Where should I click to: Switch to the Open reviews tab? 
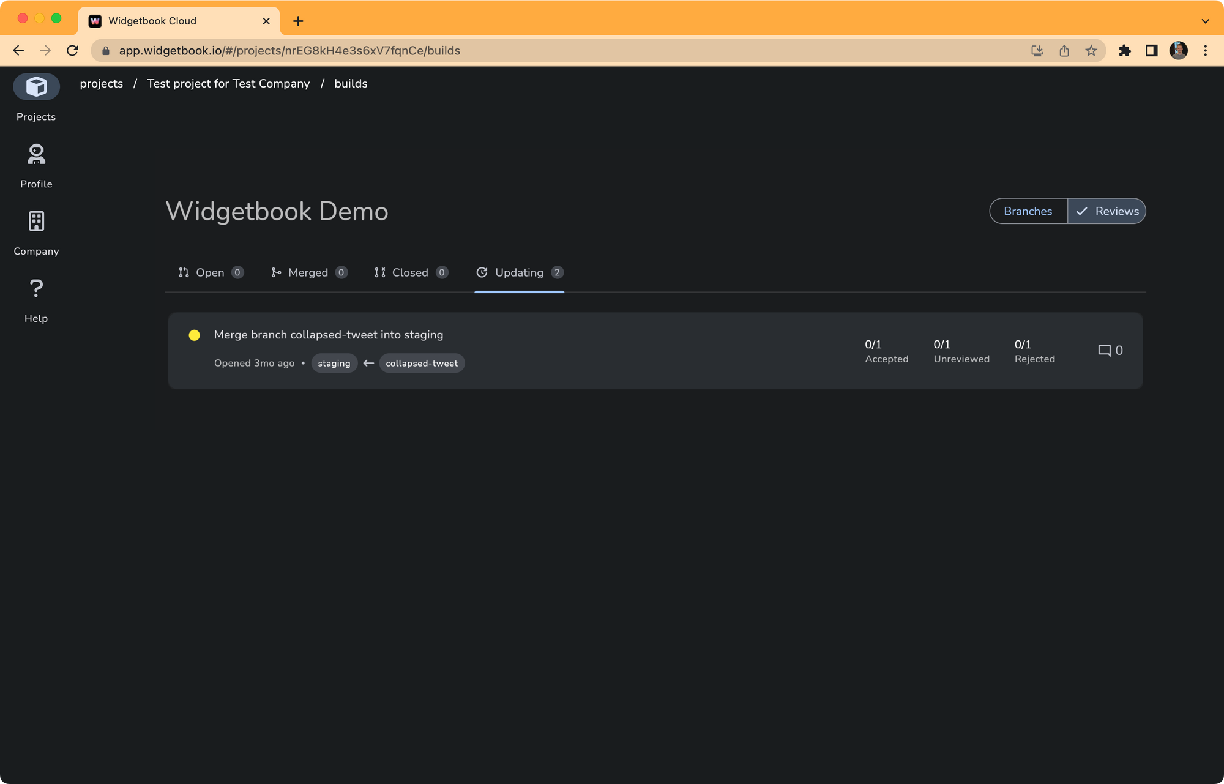pos(210,273)
